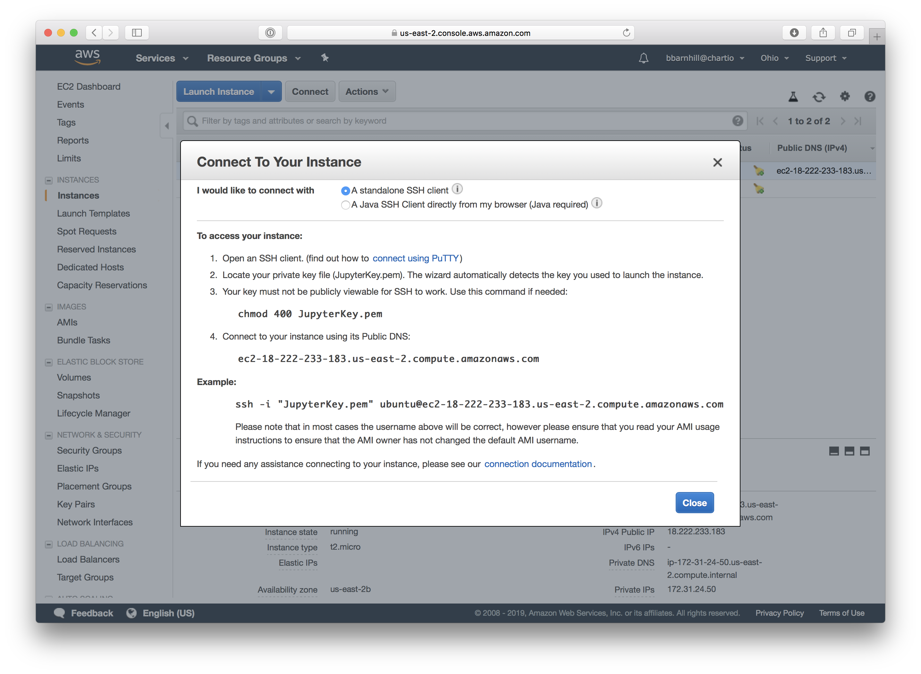This screenshot has height=674, width=921.
Task: Click the Safari share icon
Action: (x=823, y=33)
